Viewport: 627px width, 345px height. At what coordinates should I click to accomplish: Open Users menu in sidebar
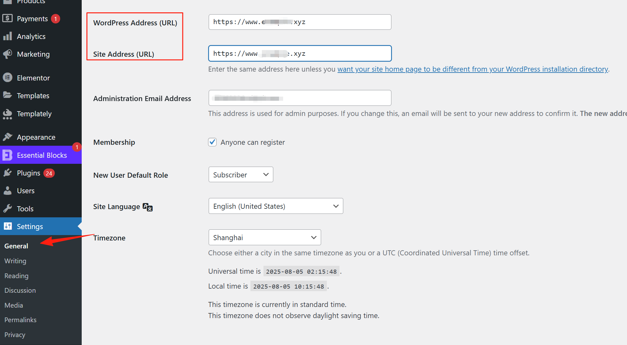tap(26, 191)
